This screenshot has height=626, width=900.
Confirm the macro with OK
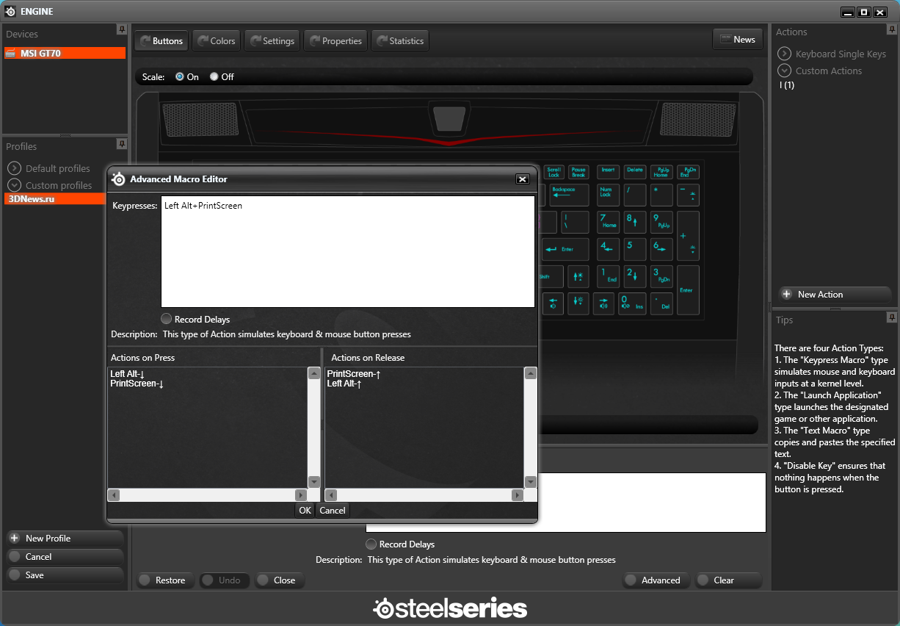point(305,510)
